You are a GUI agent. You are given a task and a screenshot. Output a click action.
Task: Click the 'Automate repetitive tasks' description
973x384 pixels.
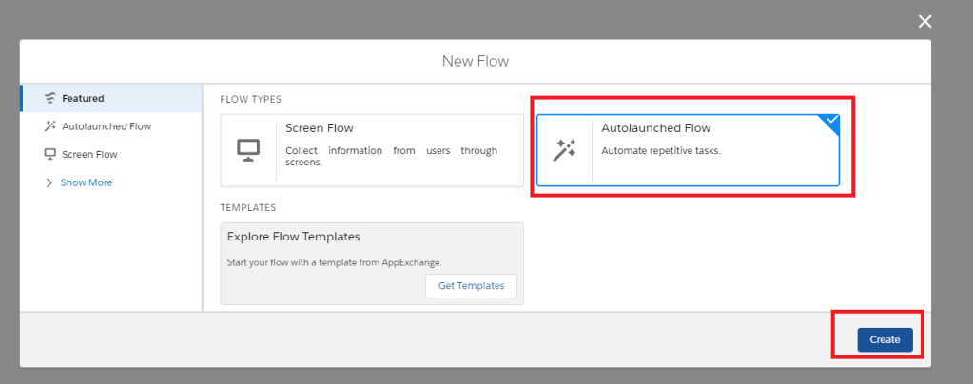(661, 150)
